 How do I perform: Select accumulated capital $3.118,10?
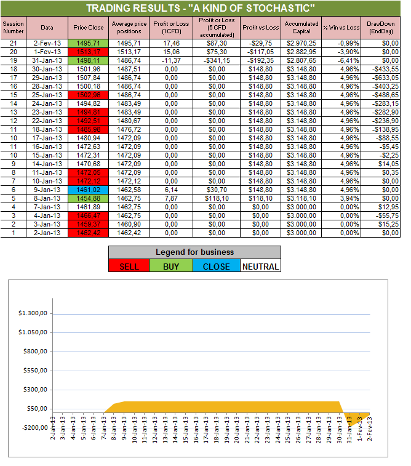coord(301,198)
